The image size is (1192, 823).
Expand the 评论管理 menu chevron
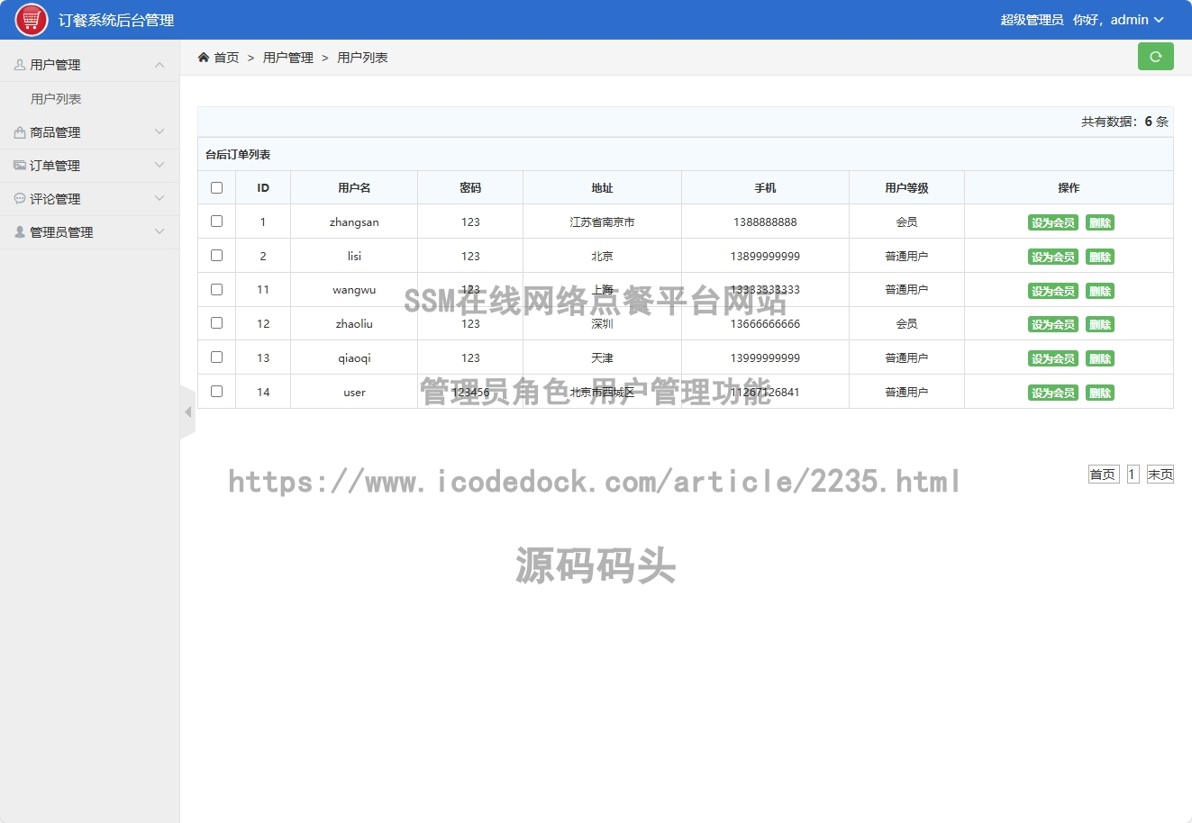159,199
